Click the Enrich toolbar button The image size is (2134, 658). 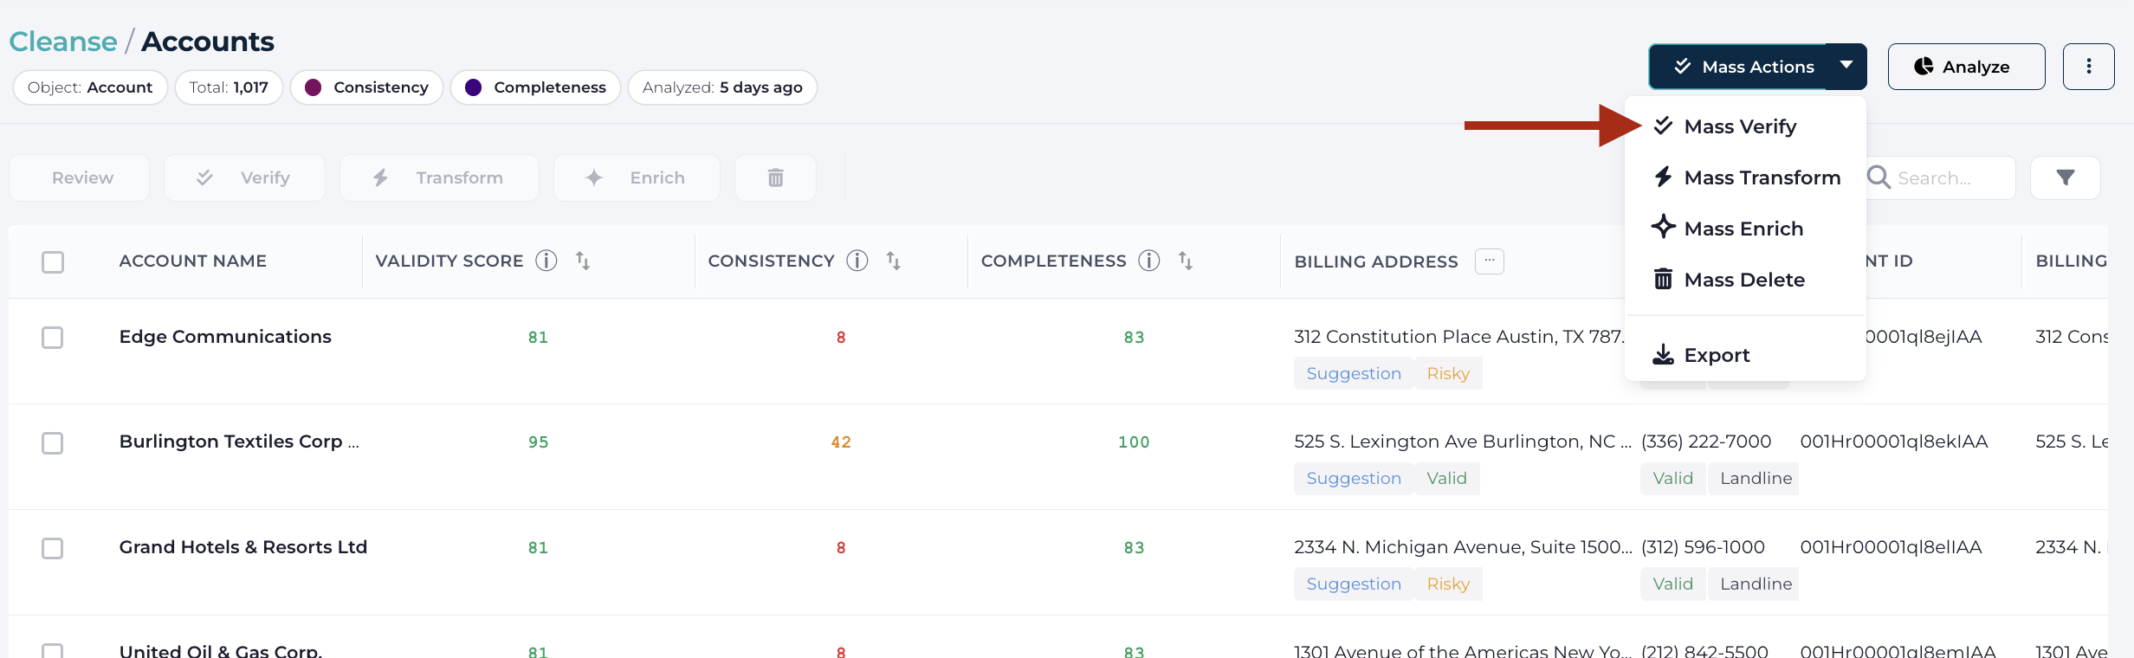(x=637, y=177)
